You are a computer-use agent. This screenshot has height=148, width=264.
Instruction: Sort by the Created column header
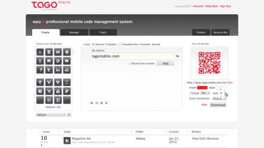(174, 132)
